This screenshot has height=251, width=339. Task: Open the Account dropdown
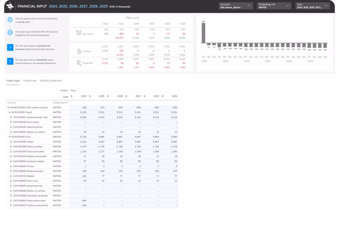(x=235, y=6)
